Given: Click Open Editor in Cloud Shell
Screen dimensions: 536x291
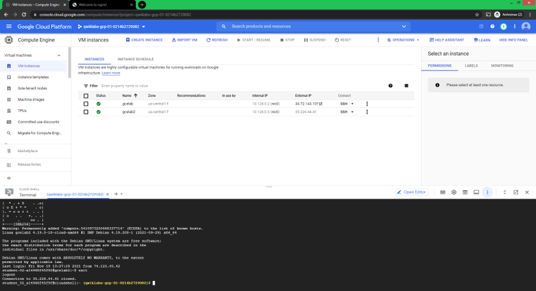Looking at the screenshot, I should click(x=411, y=193).
